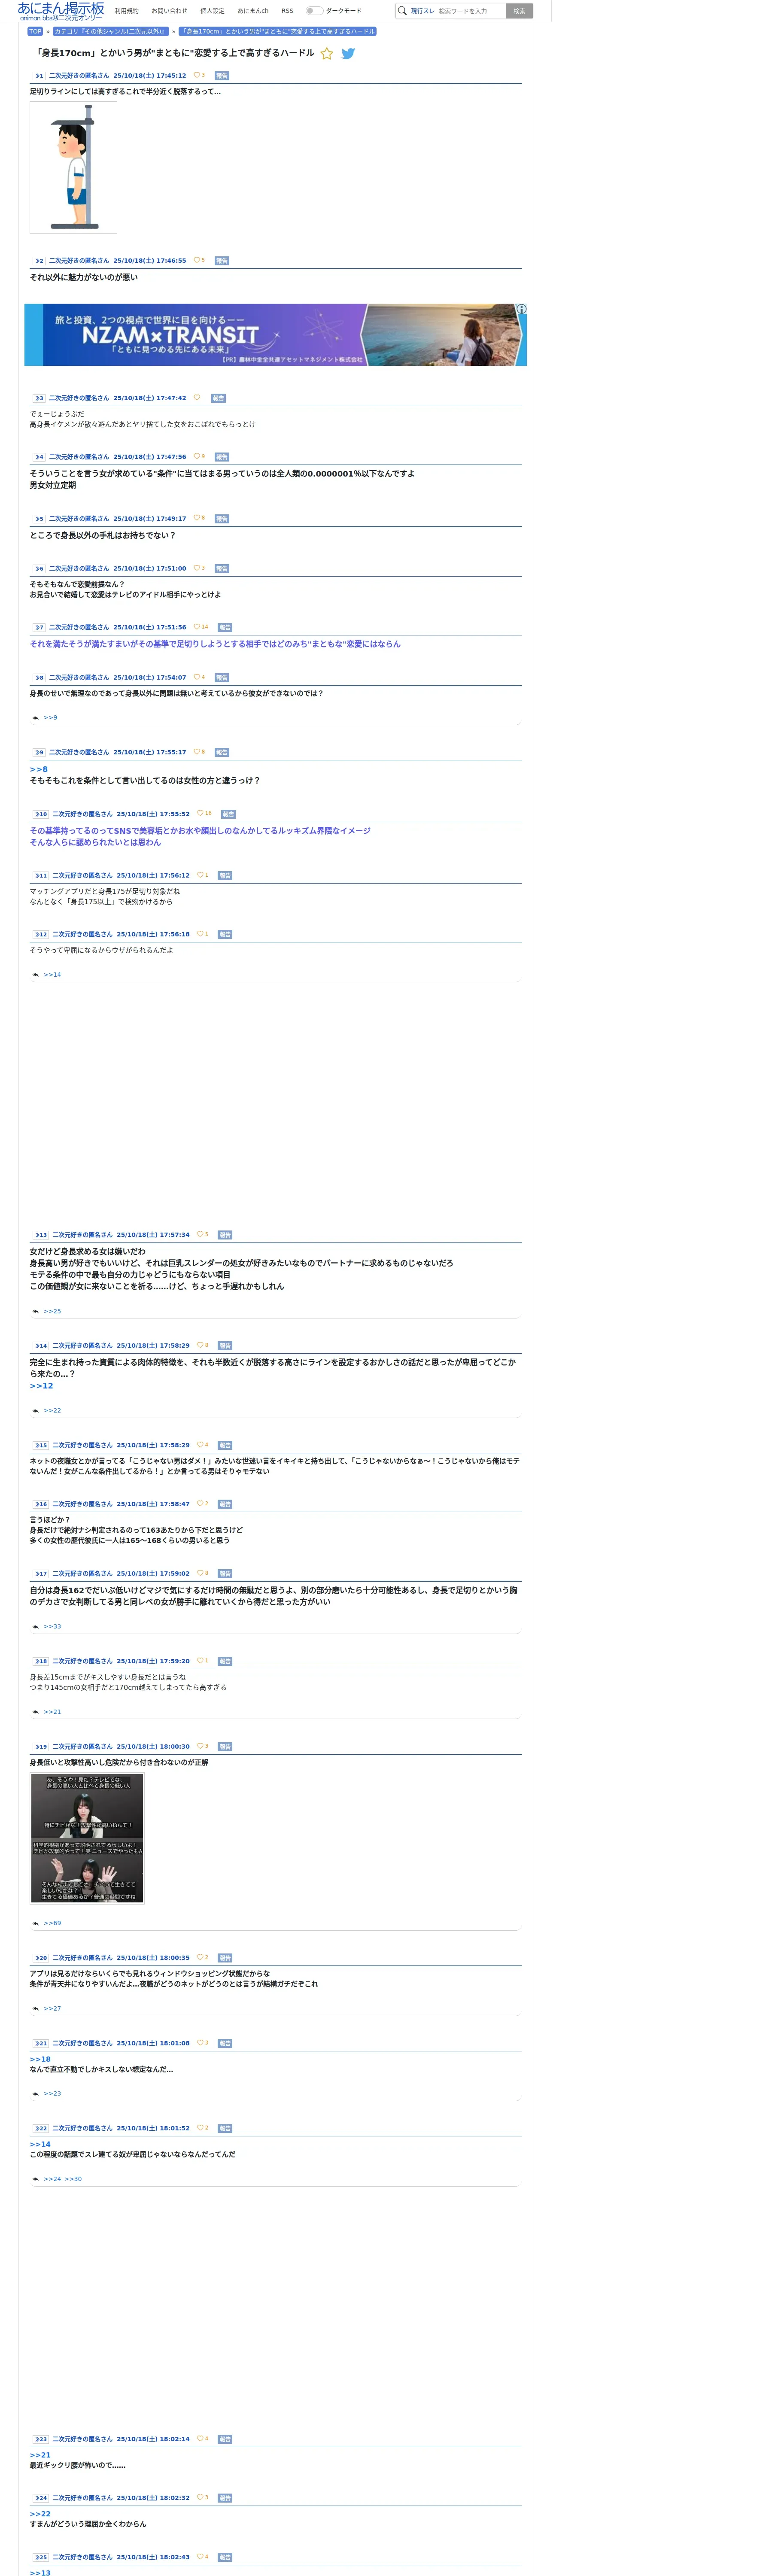Screen dimensions: 778x2576
Task: Follow the >>69 reply link under post 19
Action: tap(52, 1923)
